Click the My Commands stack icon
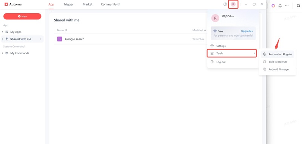This screenshot has height=144, width=302. click(x=7, y=53)
